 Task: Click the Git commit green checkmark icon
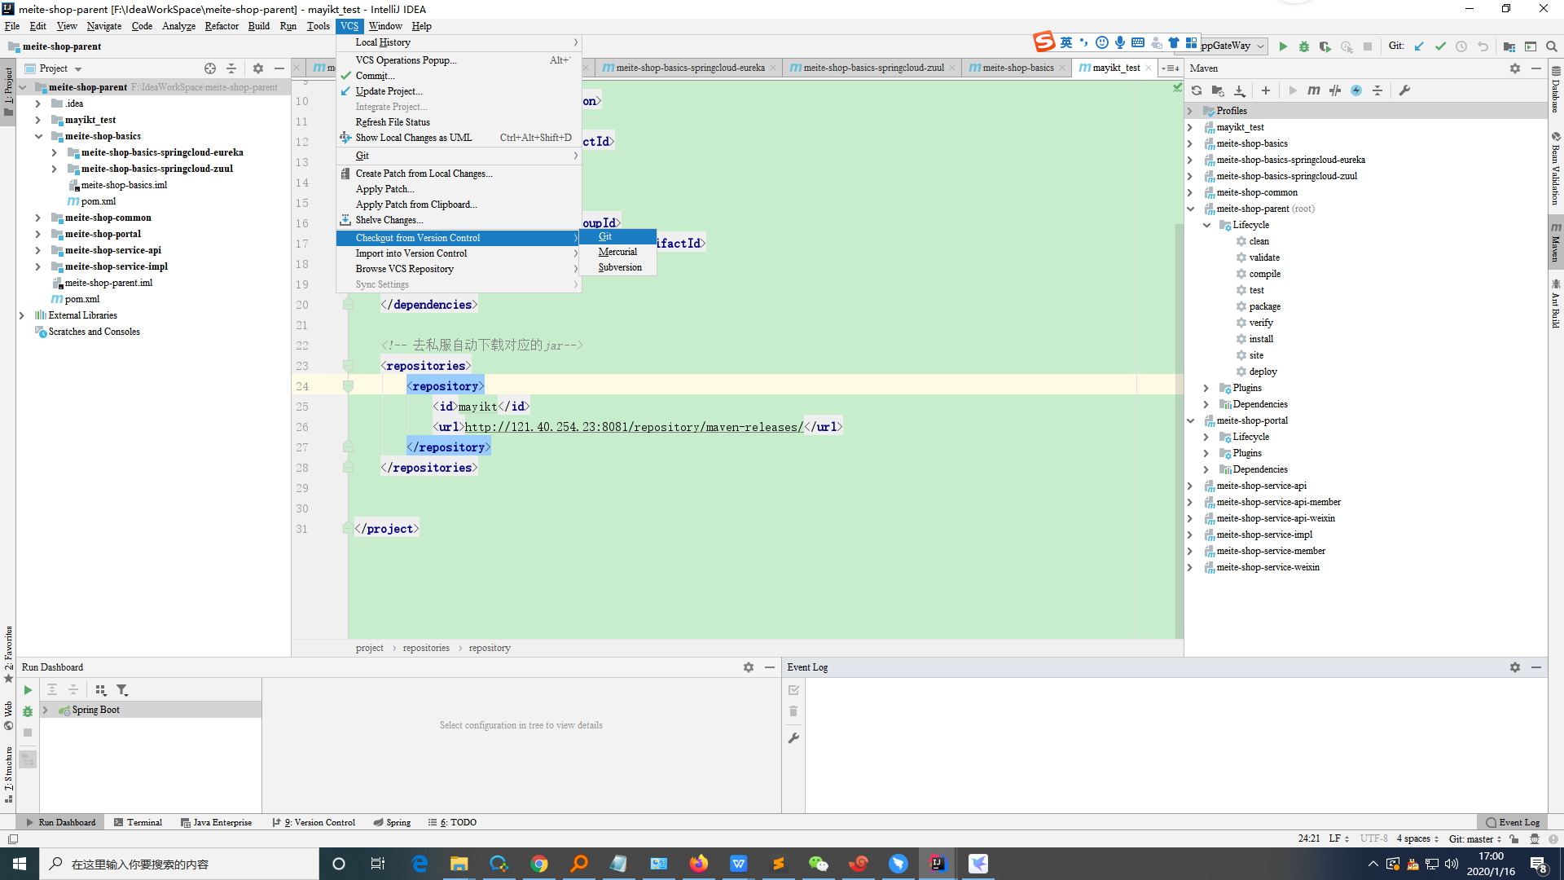pos(1440,46)
